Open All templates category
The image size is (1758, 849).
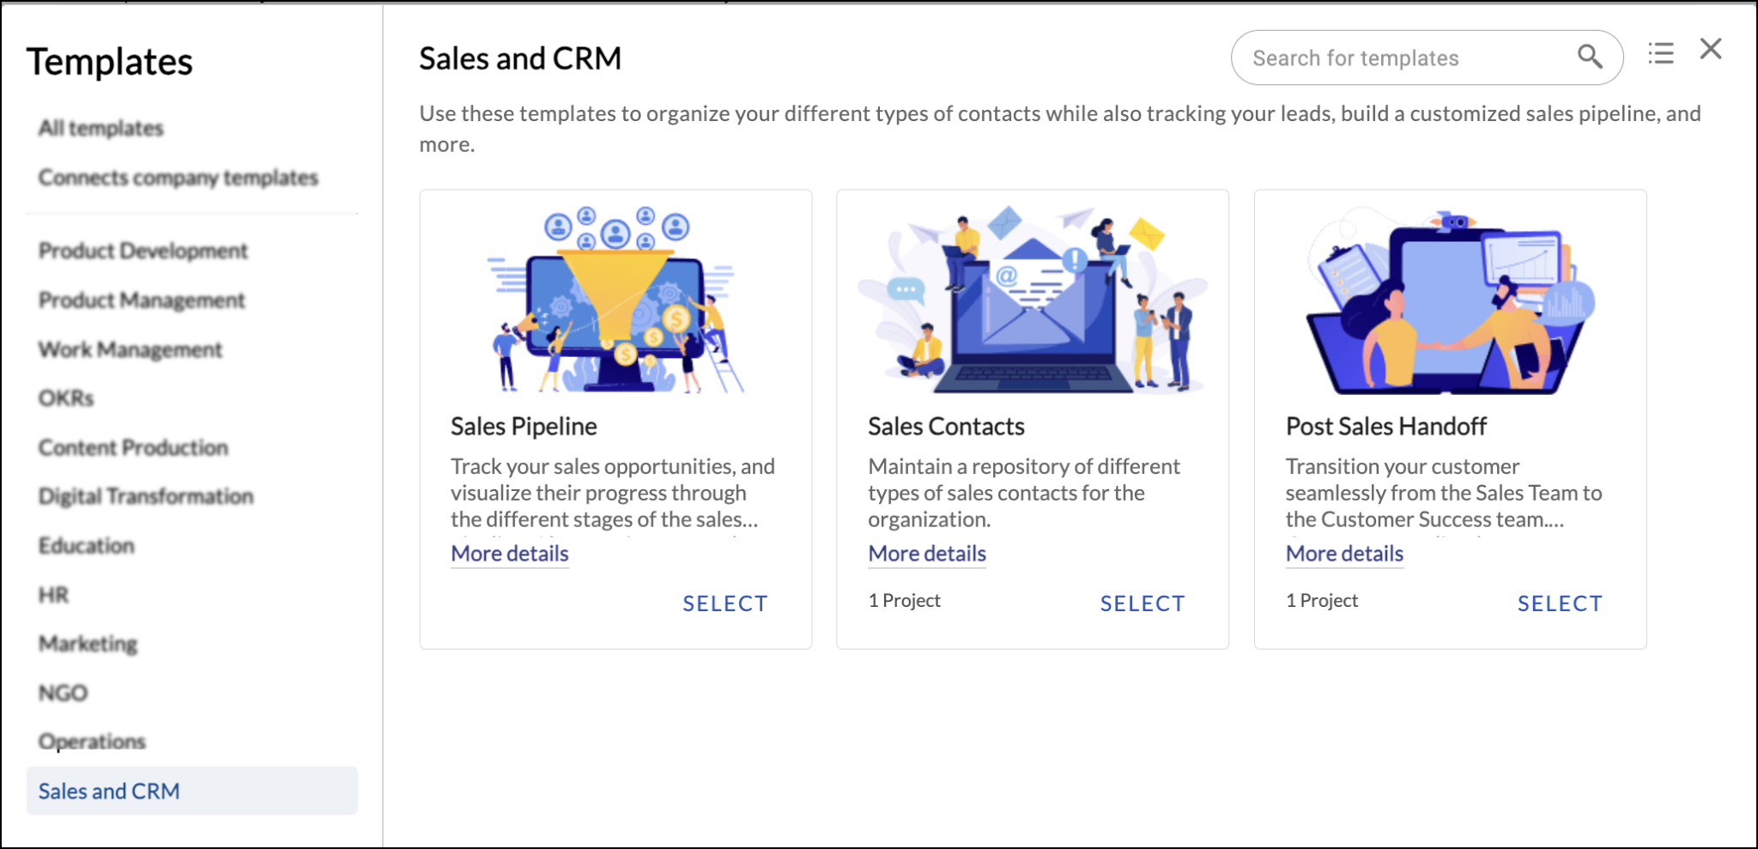[100, 127]
